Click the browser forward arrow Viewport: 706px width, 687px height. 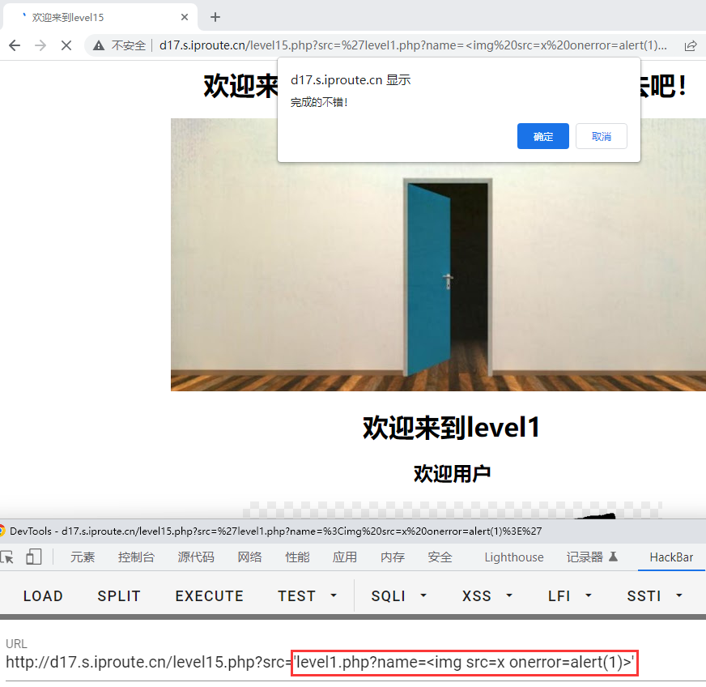(40, 45)
